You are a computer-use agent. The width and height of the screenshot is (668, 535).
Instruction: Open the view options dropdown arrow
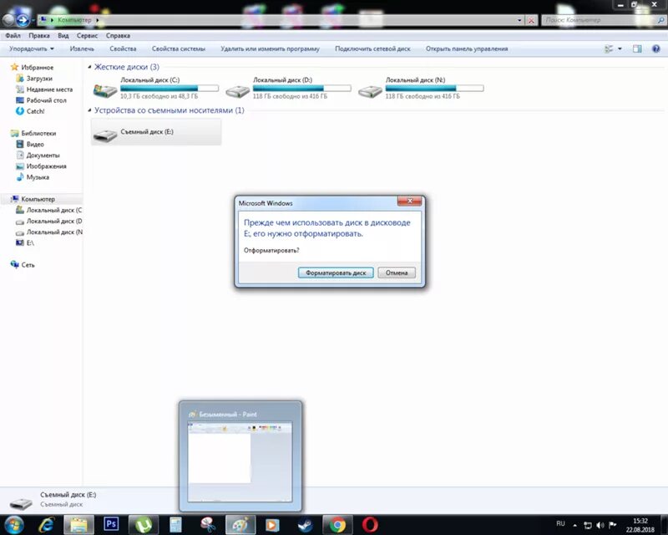[620, 49]
